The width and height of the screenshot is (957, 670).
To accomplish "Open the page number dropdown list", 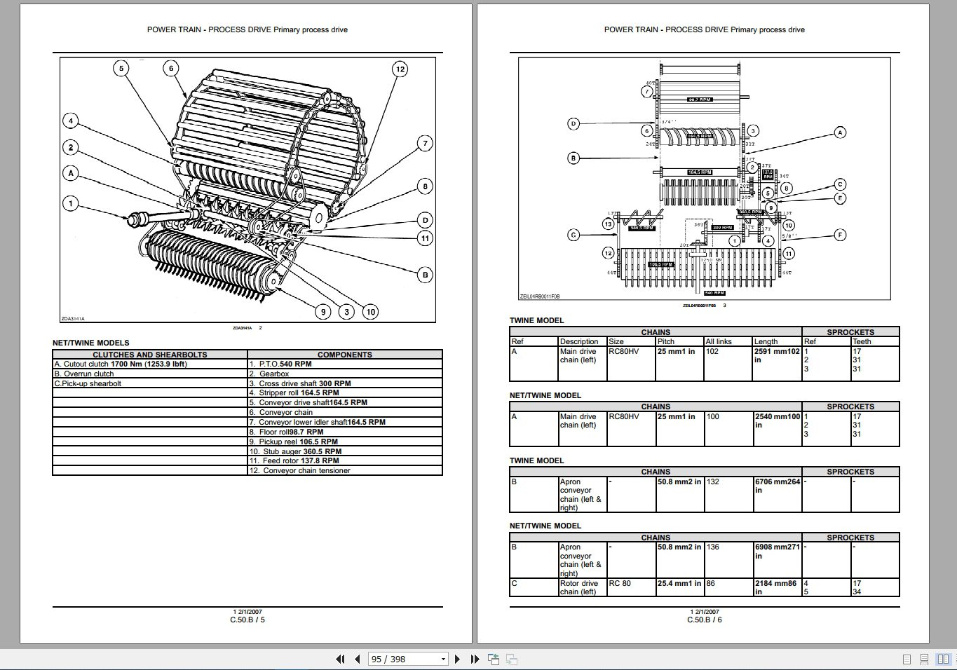I will click(x=442, y=659).
